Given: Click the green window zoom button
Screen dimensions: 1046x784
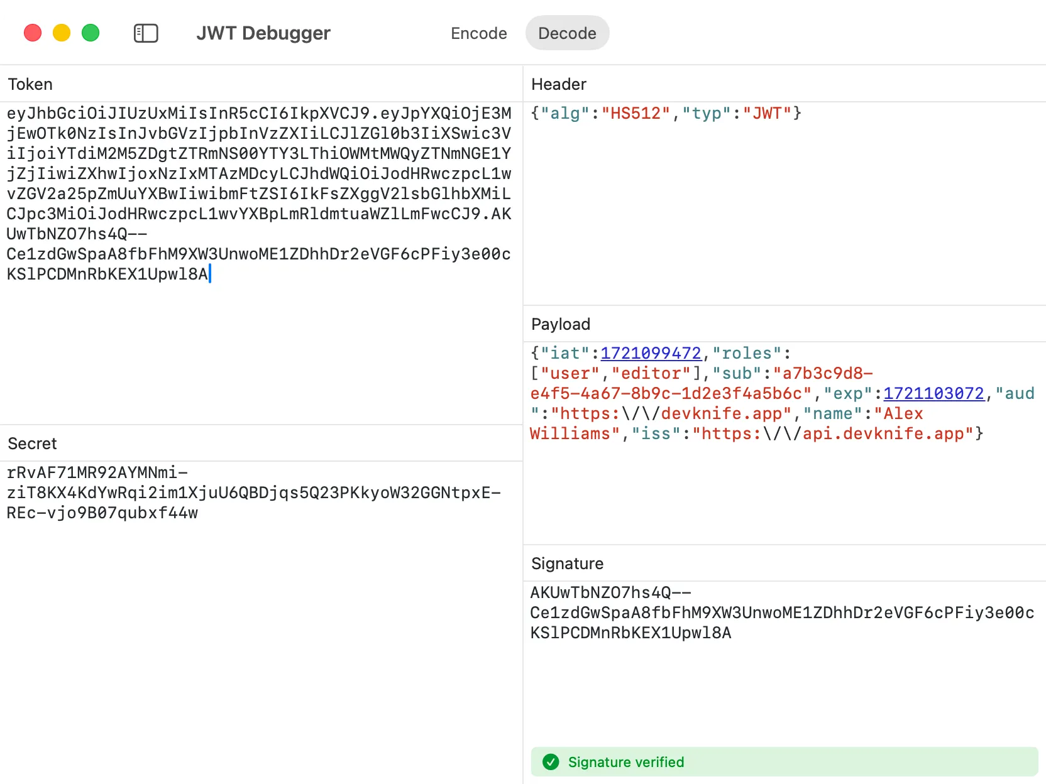Looking at the screenshot, I should (91, 33).
